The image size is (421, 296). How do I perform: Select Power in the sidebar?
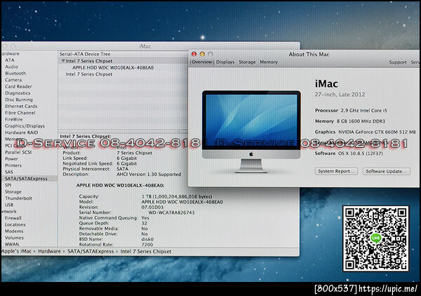[x=11, y=159]
